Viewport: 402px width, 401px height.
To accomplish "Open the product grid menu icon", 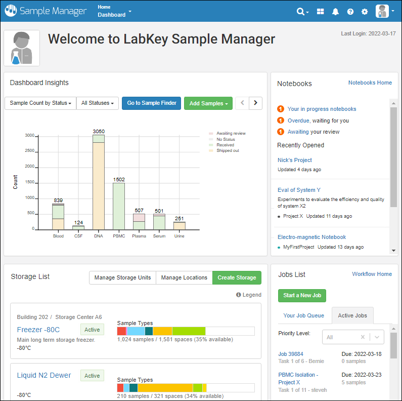I will click(x=321, y=12).
